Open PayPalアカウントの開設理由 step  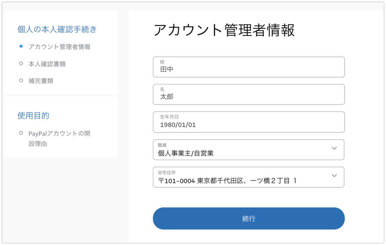point(59,138)
